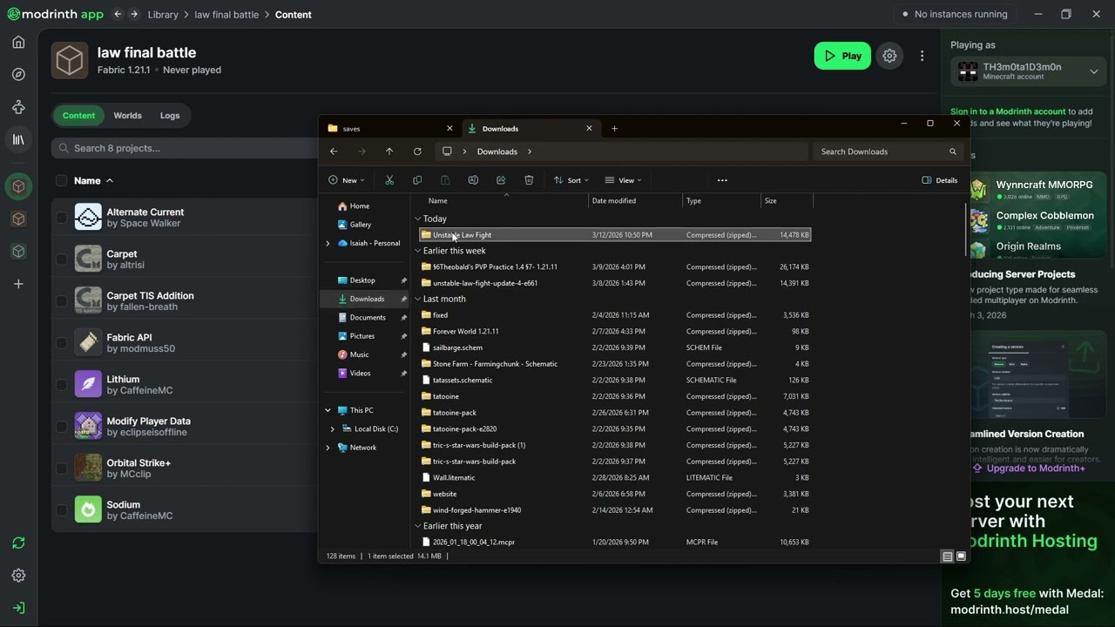Screen dimensions: 1115x627
Task: Expand the Minecraft account dropdown
Action: [1094, 71]
